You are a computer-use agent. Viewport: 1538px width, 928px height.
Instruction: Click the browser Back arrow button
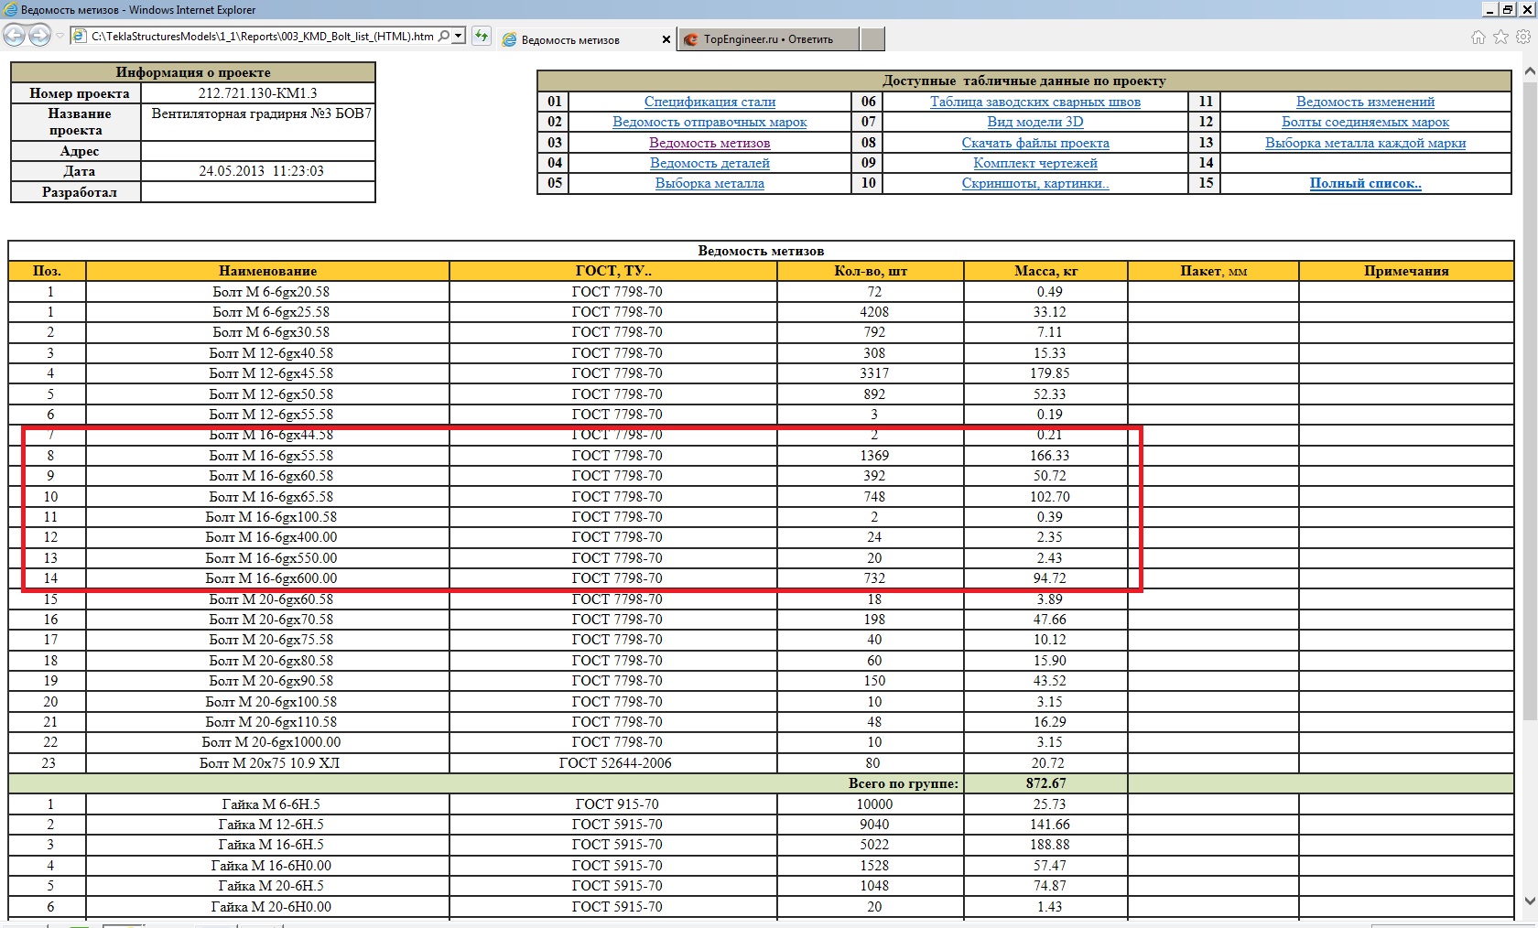tap(15, 36)
